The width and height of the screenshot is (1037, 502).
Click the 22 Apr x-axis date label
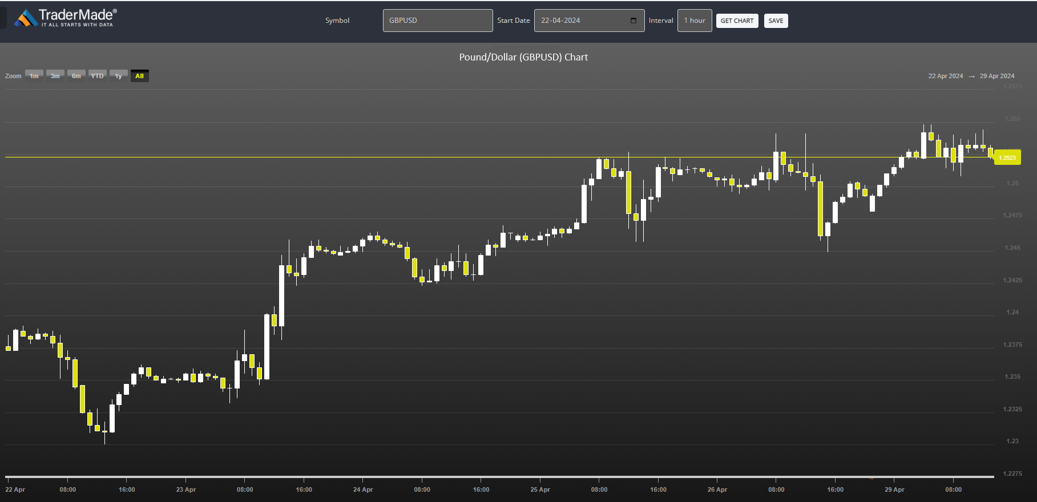[15, 489]
